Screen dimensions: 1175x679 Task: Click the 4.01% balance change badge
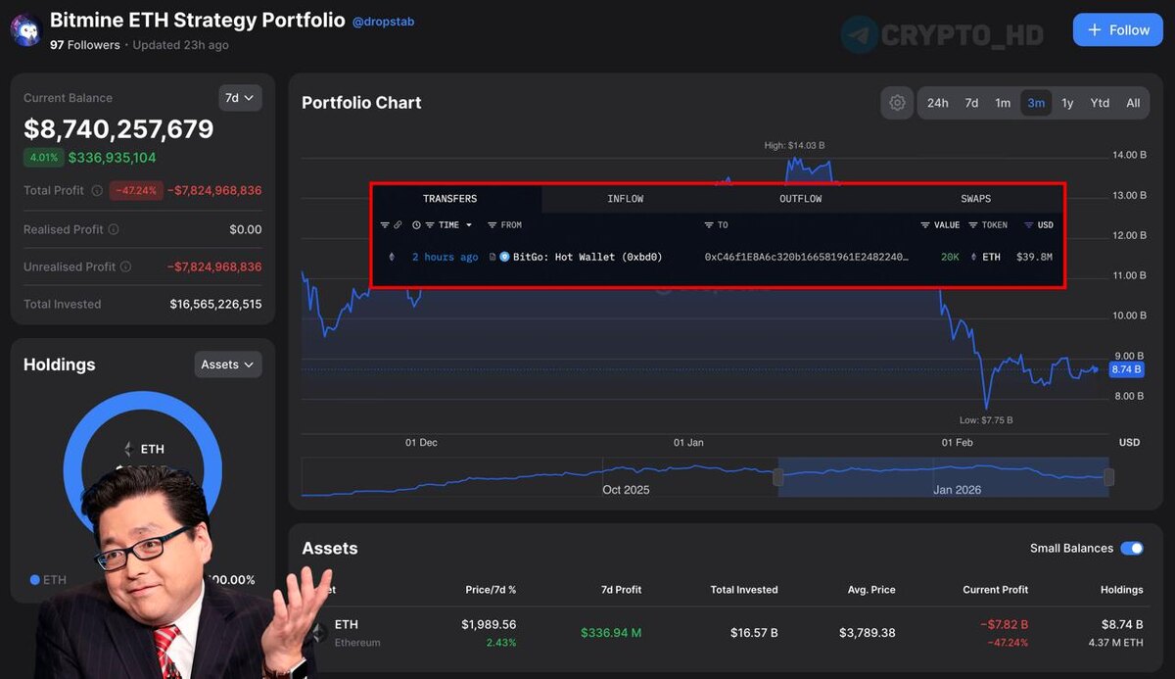[43, 158]
